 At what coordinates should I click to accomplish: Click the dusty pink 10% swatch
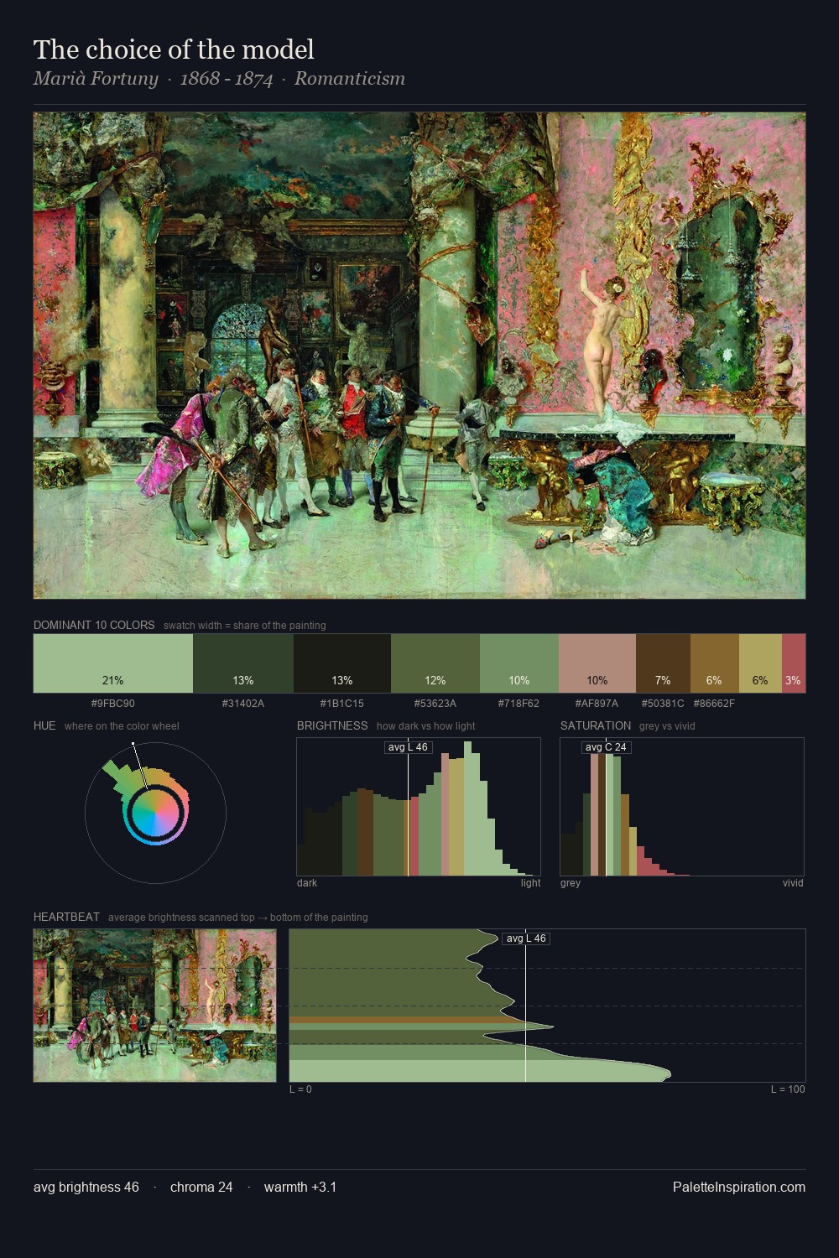pos(597,663)
